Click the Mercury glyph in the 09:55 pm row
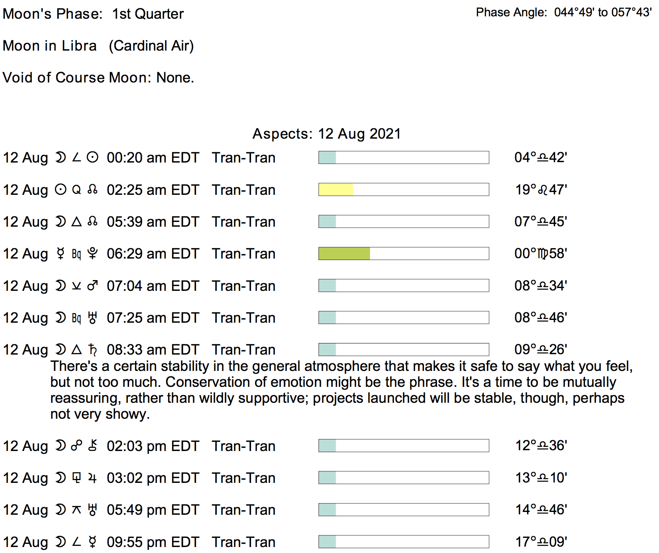This screenshot has width=659, height=553. [x=92, y=542]
